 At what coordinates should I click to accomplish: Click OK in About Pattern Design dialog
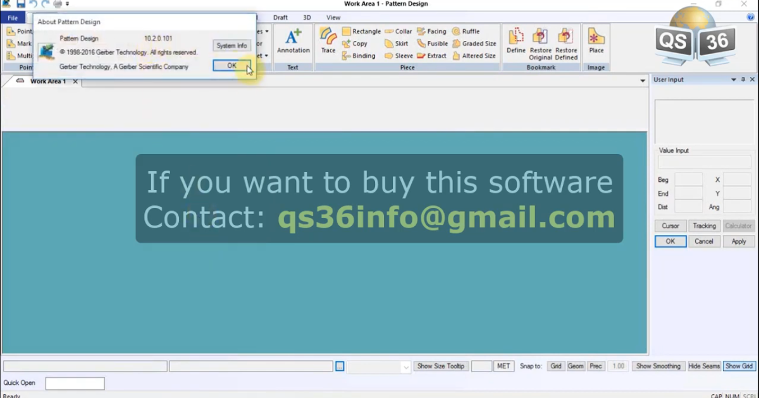[231, 66]
